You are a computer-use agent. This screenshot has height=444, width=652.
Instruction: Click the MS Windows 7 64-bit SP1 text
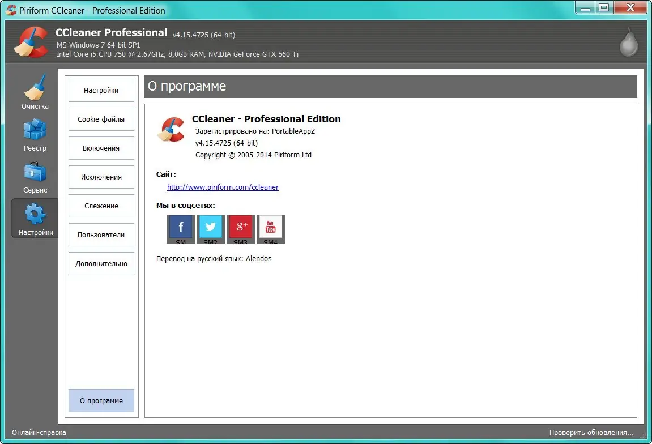(98, 45)
